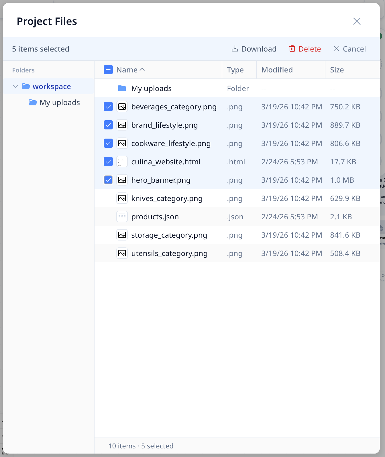Cancel the current selection
The width and height of the screenshot is (385, 457).
coord(350,49)
